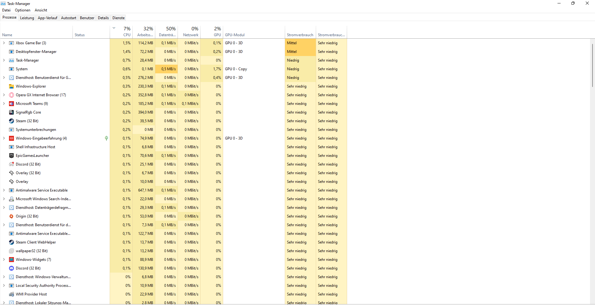Expand Diensthost: Windows-Verwaltun... group

tap(4, 277)
